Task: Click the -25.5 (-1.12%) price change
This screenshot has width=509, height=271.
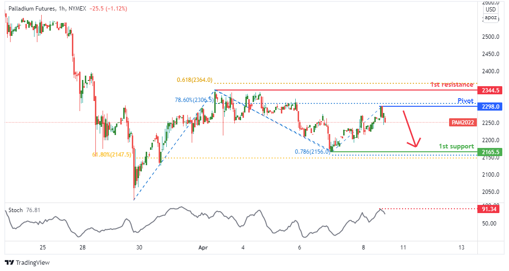Action: point(108,9)
